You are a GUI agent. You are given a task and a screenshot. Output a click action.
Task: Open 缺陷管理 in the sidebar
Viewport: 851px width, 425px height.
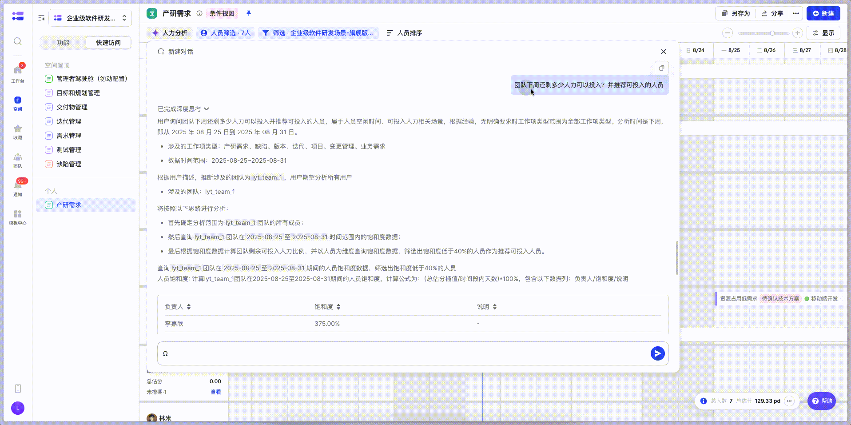tap(69, 164)
